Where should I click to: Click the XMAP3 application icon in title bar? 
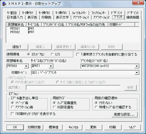pyautogui.click(x=4, y=4)
